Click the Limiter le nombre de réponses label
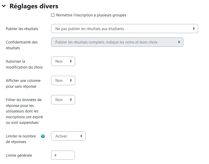Viewport: 209px width, 164px height. coord(21,139)
